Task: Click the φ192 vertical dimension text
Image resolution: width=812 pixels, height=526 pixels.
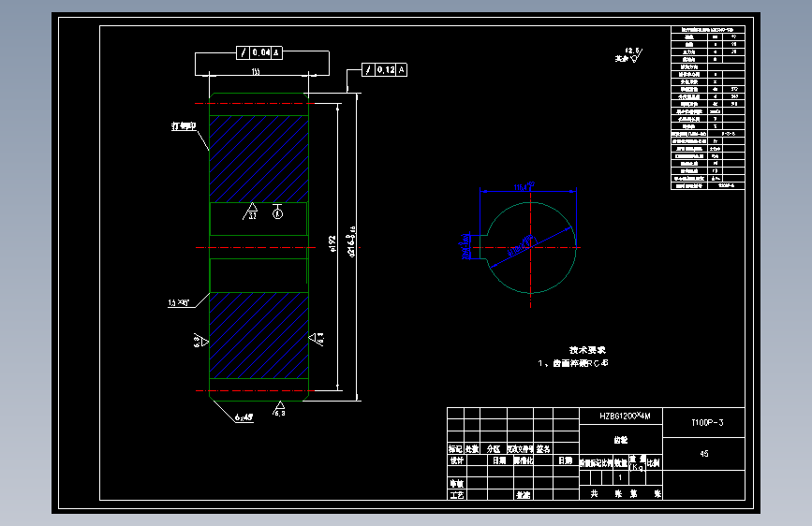Action: pyautogui.click(x=332, y=244)
